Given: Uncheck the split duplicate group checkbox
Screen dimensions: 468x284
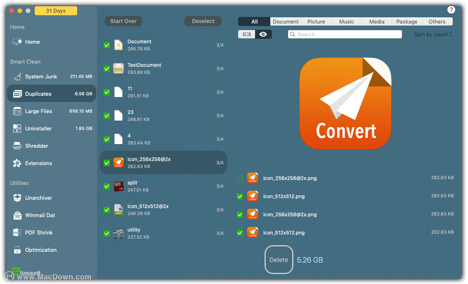Looking at the screenshot, I should (x=106, y=186).
